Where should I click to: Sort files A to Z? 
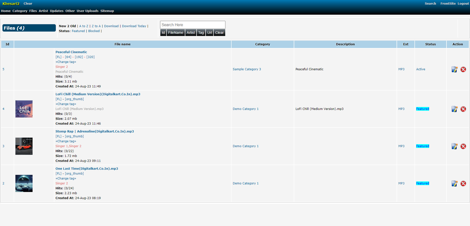84,26
